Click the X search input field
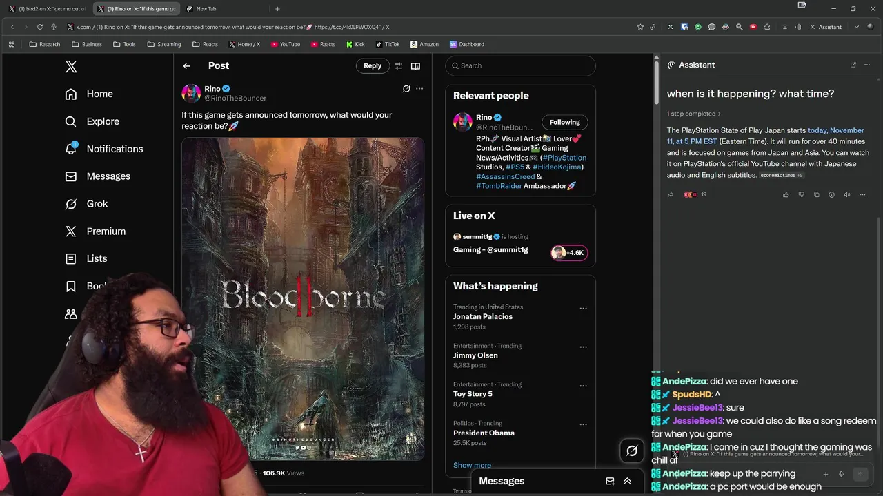This screenshot has width=883, height=496. tap(521, 65)
